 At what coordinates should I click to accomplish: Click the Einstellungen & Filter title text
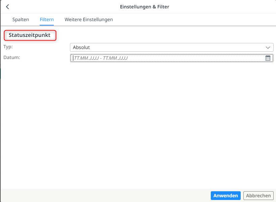pyautogui.click(x=145, y=6)
